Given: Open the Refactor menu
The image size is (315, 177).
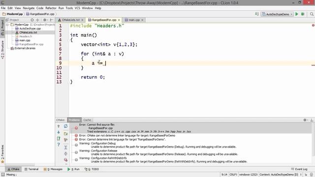Looking at the screenshot, I should coord(51,8).
